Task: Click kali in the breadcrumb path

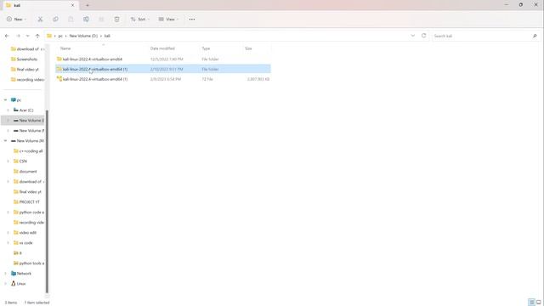Action: point(107,36)
